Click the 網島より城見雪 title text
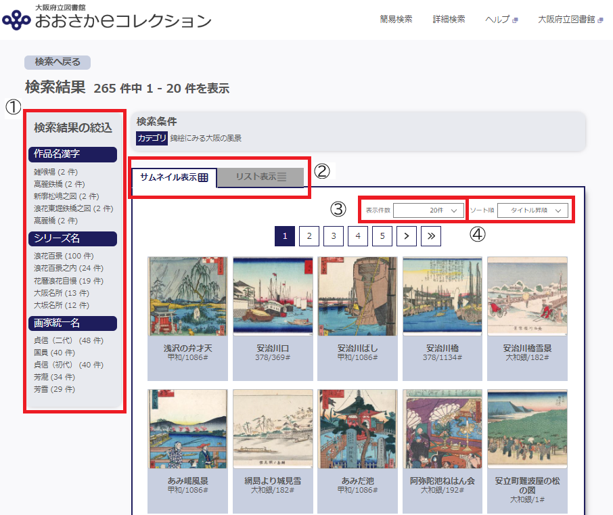Image resolution: width=613 pixels, height=515 pixels. coord(273,480)
